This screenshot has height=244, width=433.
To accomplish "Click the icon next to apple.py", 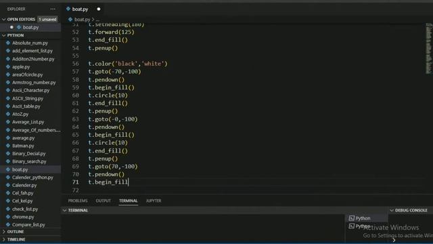I will [8, 66].
